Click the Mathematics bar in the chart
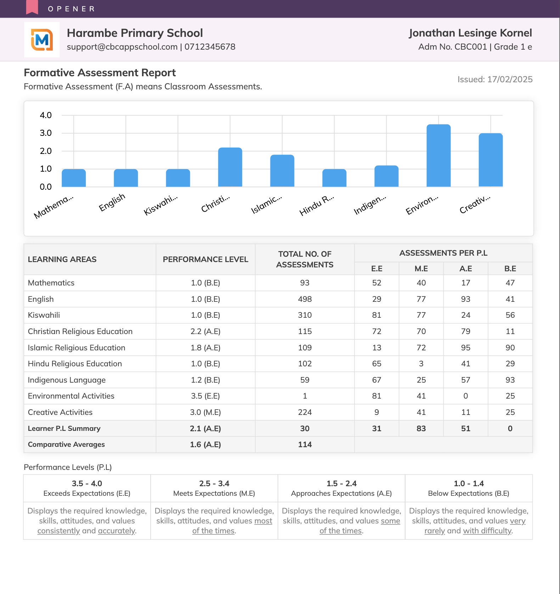This screenshot has height=594, width=560. click(x=74, y=178)
